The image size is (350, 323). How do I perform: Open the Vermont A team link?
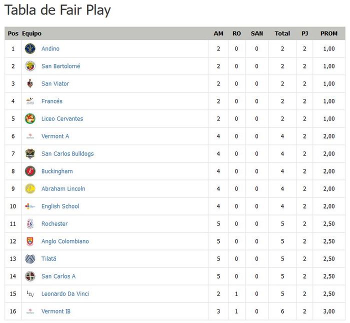tap(55, 136)
